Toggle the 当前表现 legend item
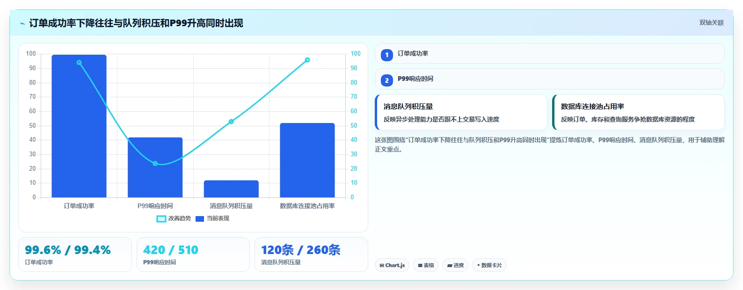 pos(212,218)
